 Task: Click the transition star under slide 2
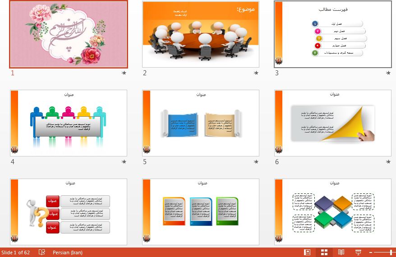pos(256,73)
